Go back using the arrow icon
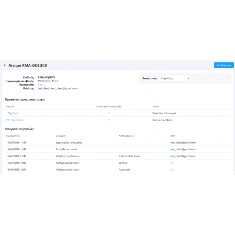Image resolution: width=235 pixels, height=235 pixels. tap(5, 65)
